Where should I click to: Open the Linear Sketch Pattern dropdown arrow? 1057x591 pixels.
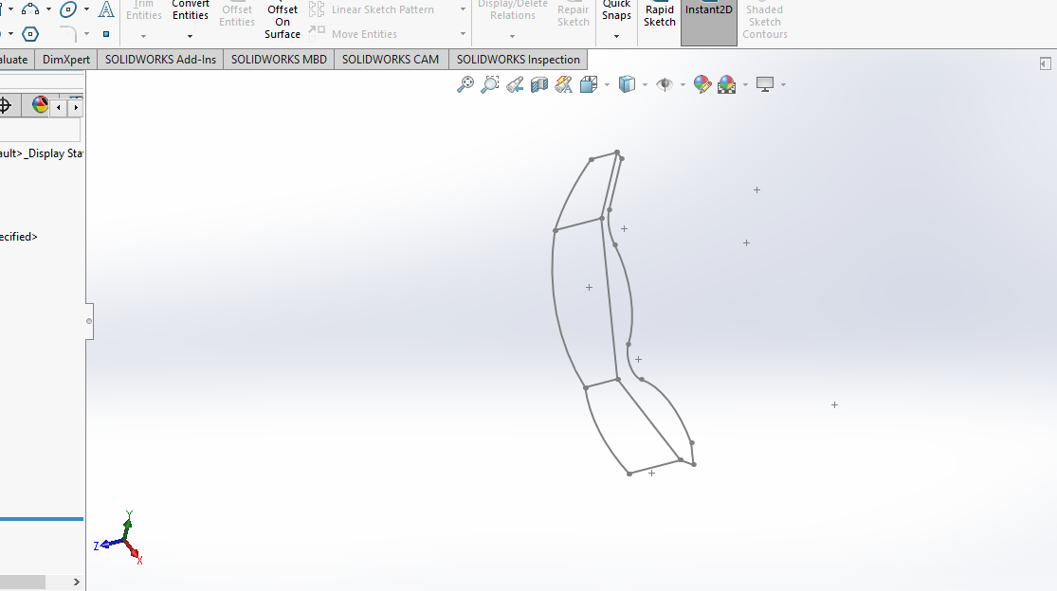464,9
